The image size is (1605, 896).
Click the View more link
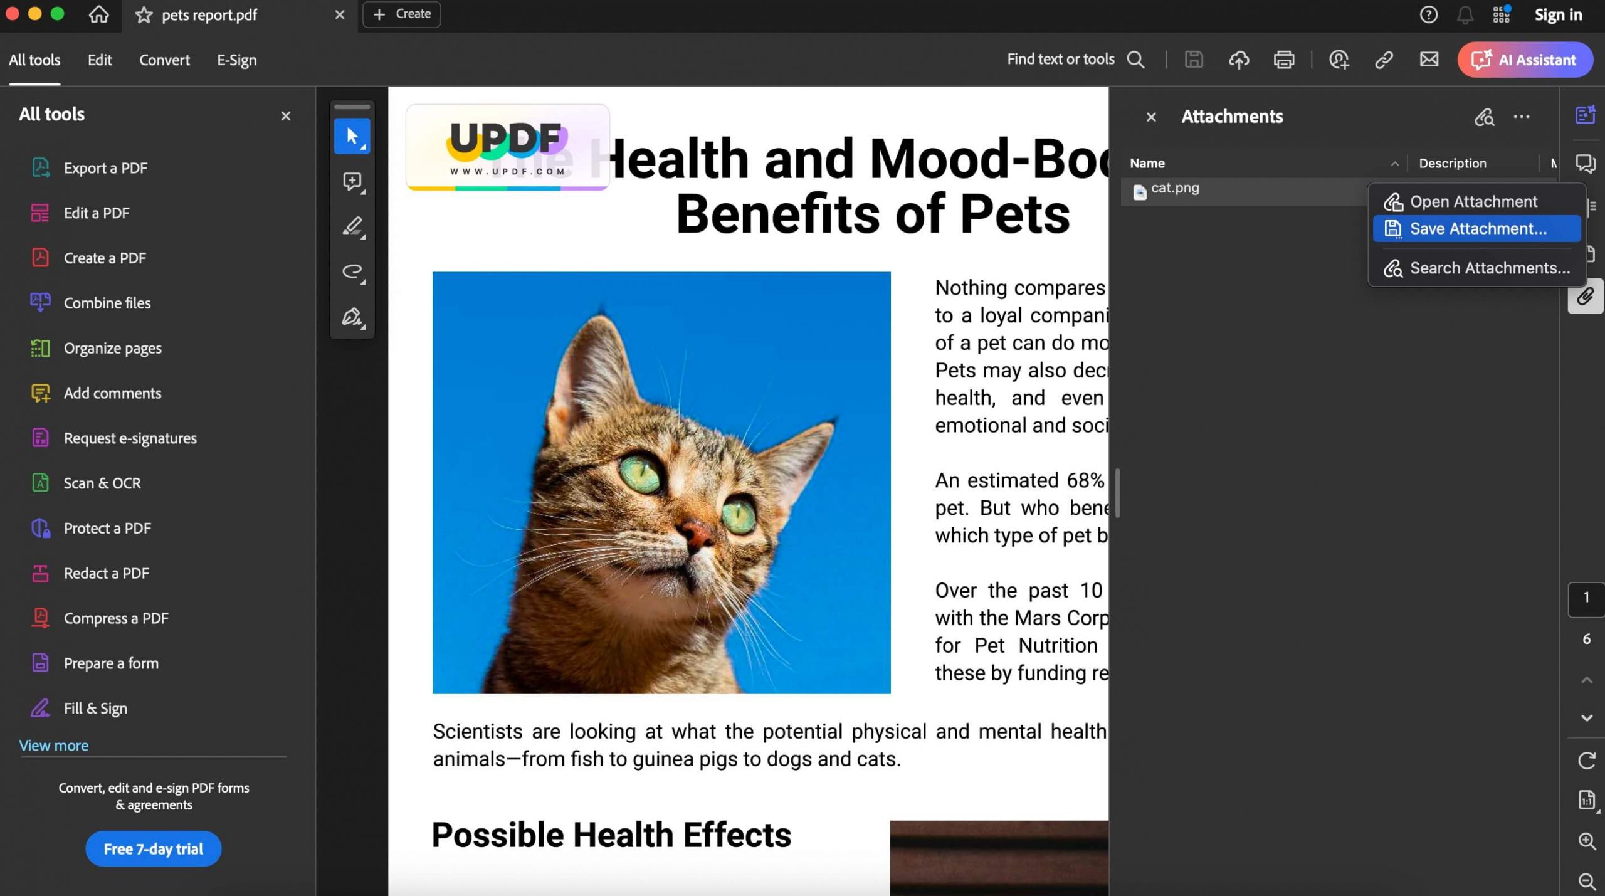coord(53,746)
